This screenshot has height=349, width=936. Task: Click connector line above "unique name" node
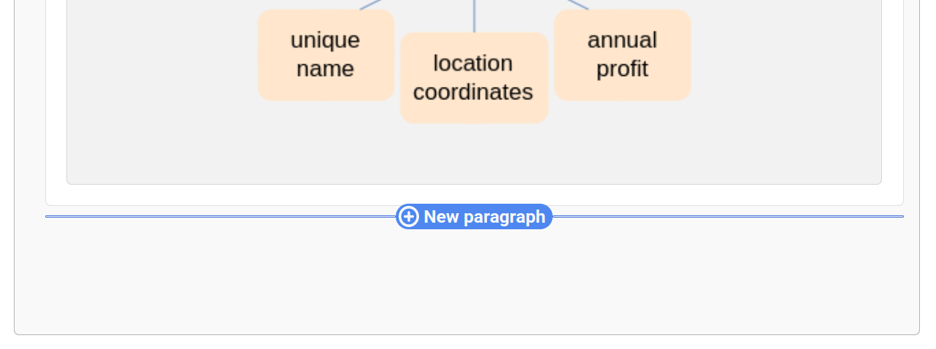click(371, 4)
